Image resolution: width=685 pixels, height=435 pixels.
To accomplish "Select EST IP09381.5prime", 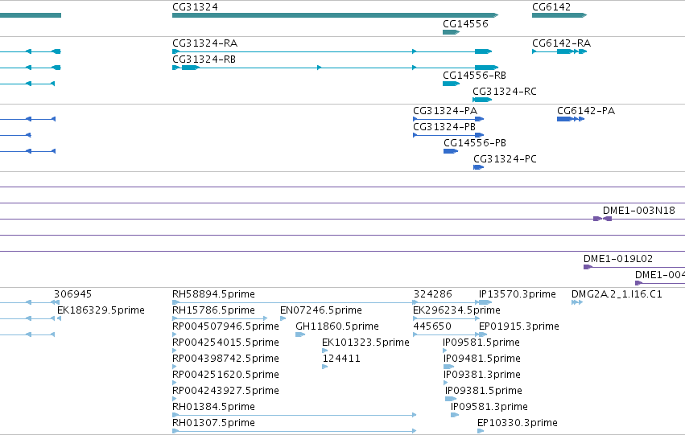I will [451, 399].
